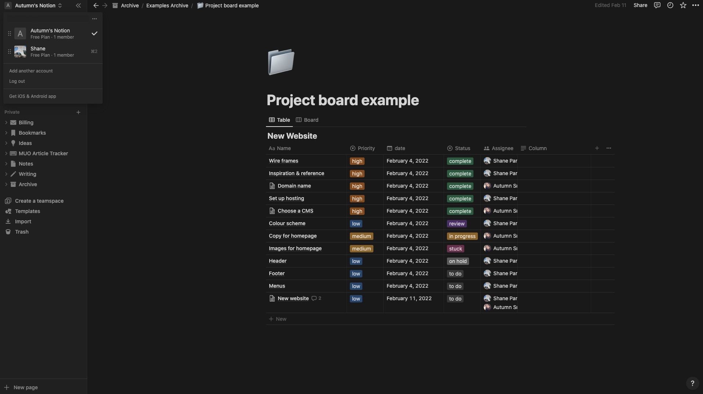Open page updates clock icon
The image size is (703, 394).
click(x=670, y=5)
